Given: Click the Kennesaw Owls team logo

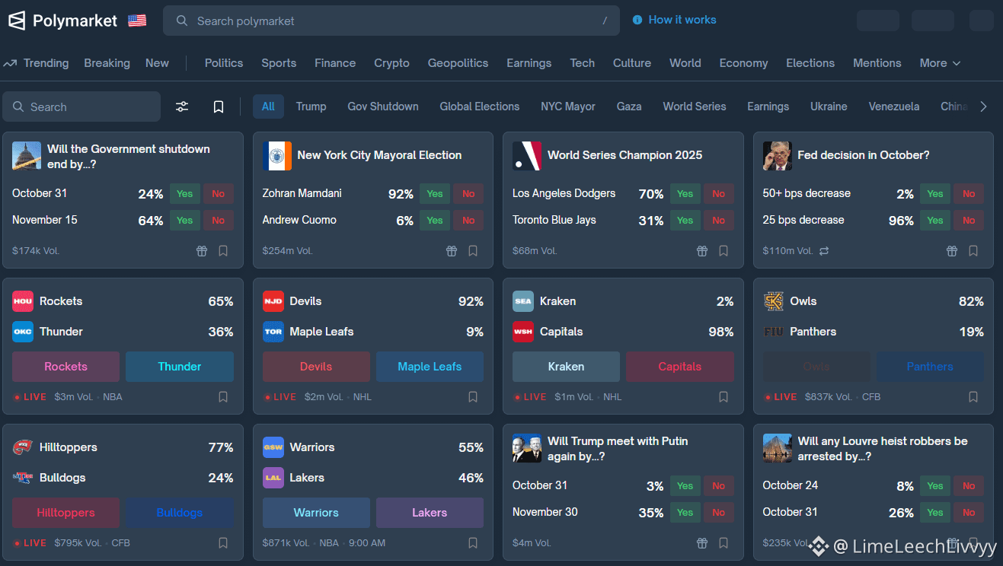Looking at the screenshot, I should [774, 301].
